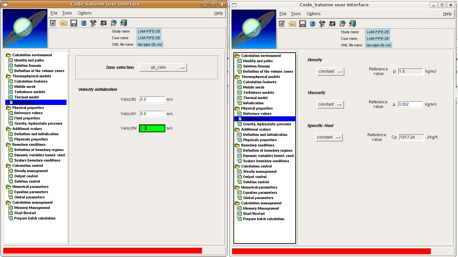Collapse Additional scalars folder in left window

(x=9, y=129)
